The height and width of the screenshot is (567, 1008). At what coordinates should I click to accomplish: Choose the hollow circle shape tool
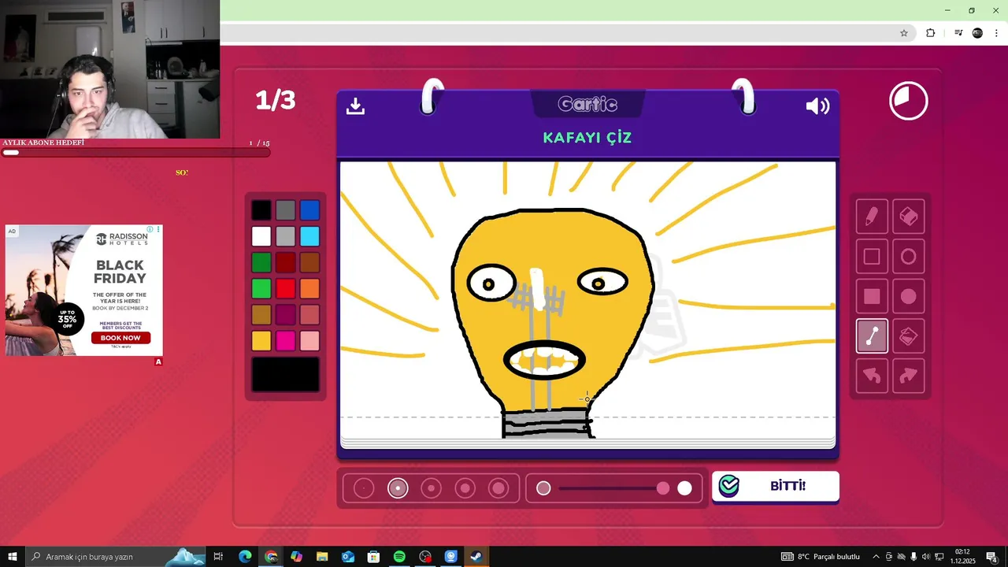click(x=908, y=256)
